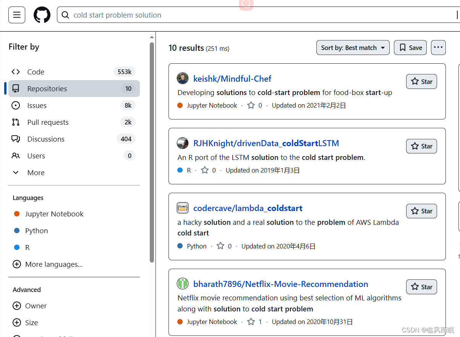Click 'Updated on 2019年1月3日' text

coord(263,170)
